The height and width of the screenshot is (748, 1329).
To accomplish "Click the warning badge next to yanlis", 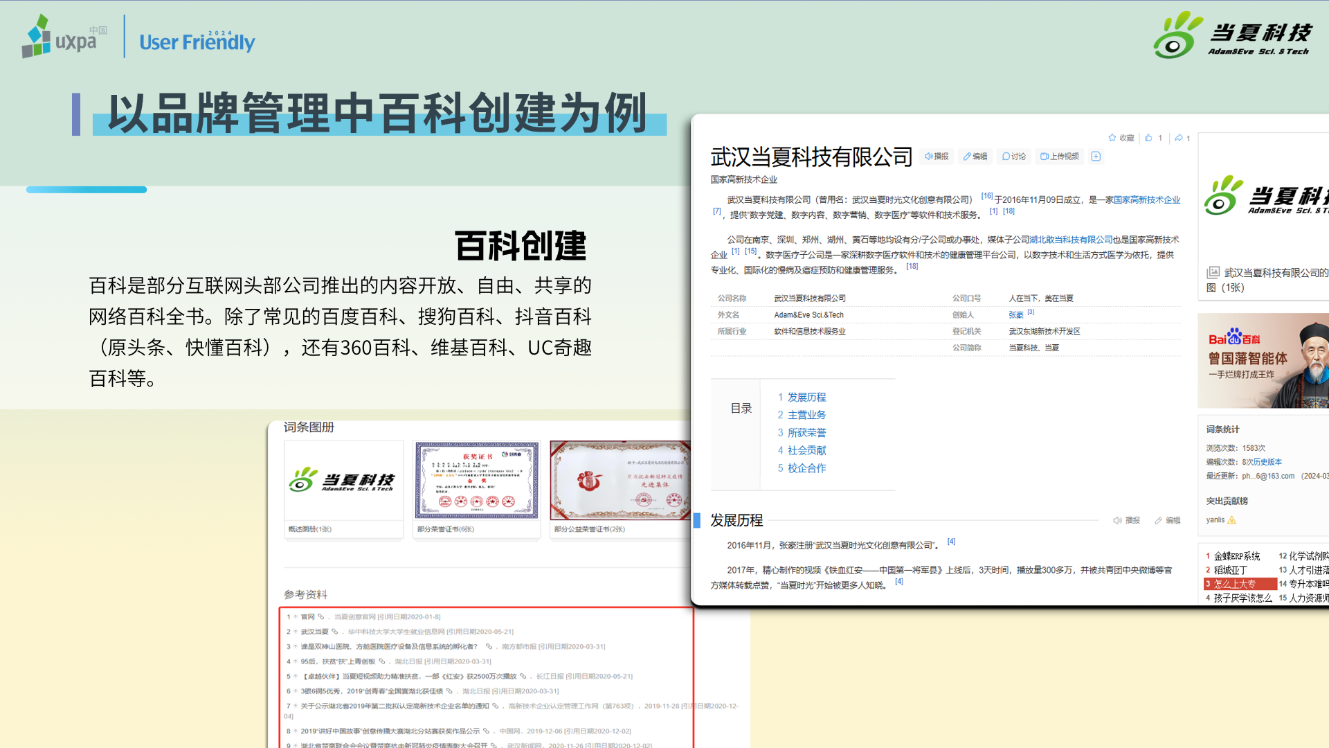I will 1232,520.
